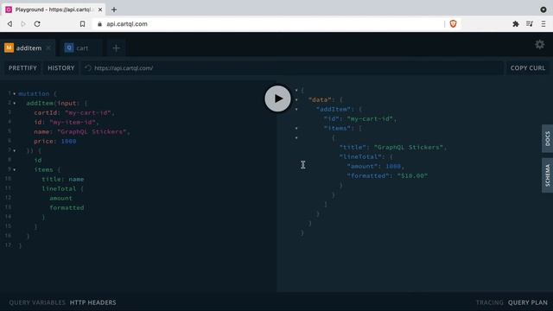The height and width of the screenshot is (311, 553).
Task: Bookmark this page
Action: (82, 23)
